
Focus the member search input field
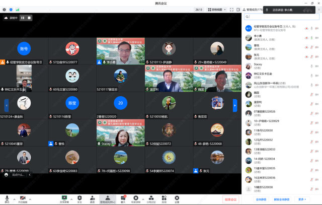click(282, 17)
